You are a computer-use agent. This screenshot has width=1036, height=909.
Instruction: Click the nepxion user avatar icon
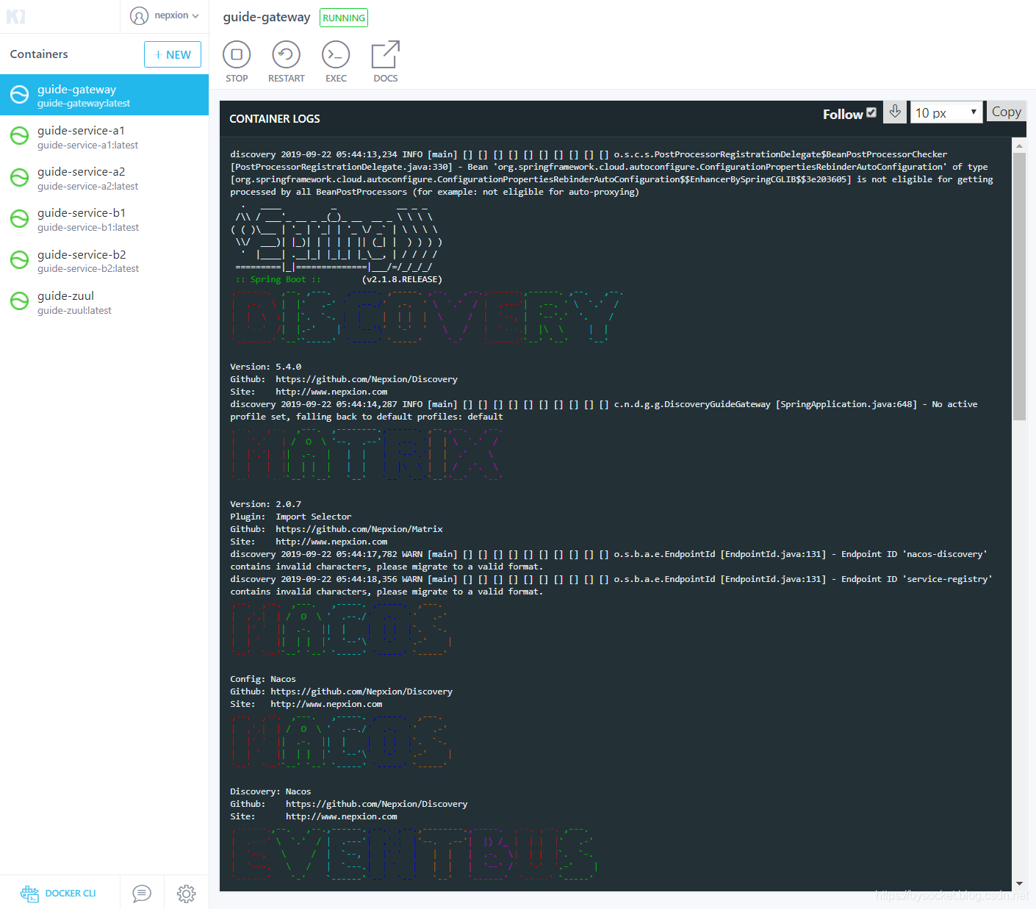139,15
